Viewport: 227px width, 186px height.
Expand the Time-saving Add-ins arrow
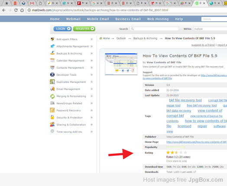[91, 131]
